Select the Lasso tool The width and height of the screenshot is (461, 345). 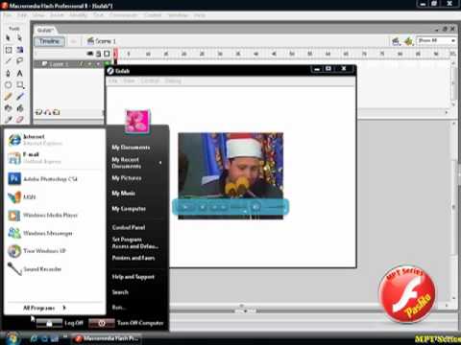[x=20, y=60]
